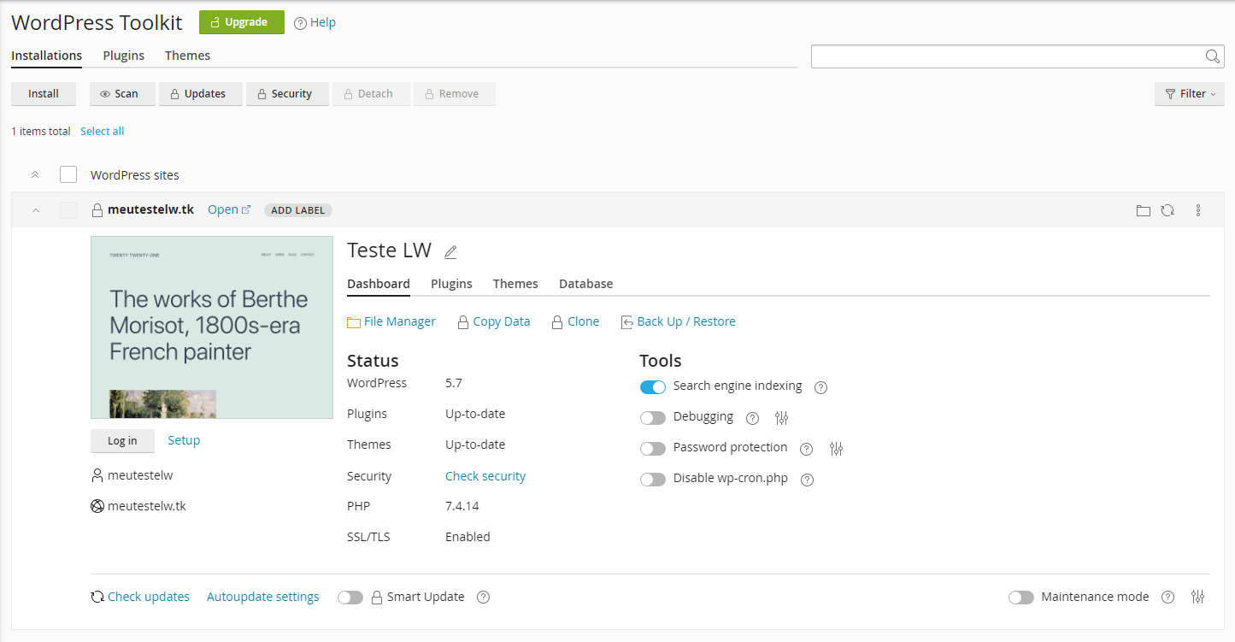
Task: Click Check security link
Action: point(485,476)
